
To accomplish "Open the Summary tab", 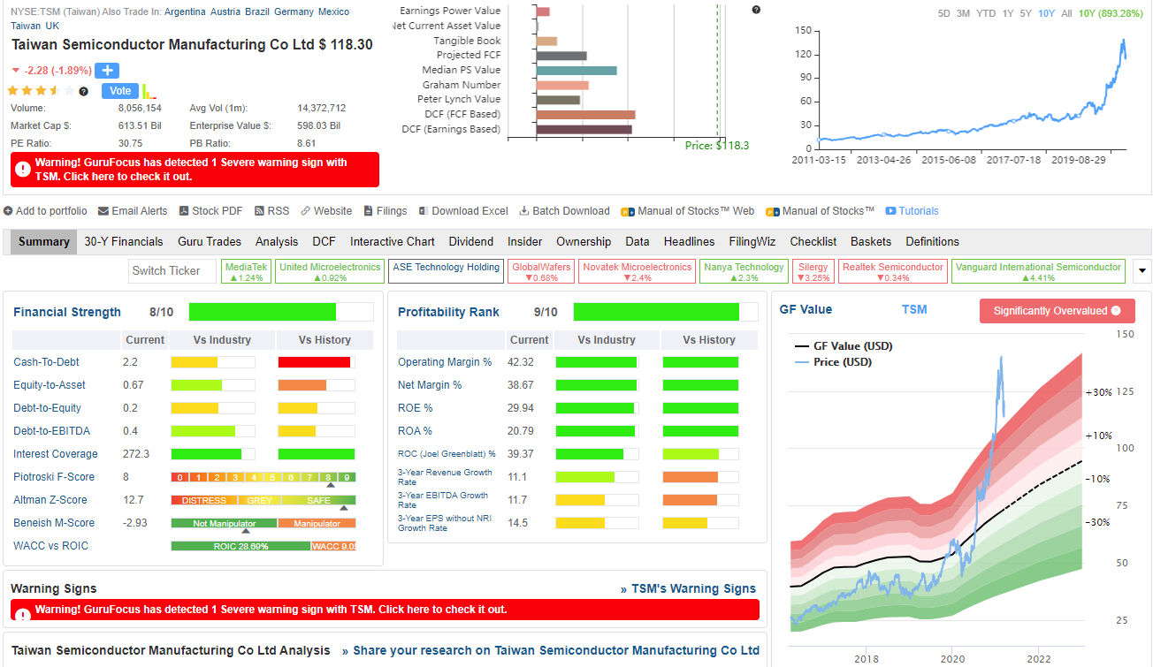I will tap(44, 241).
